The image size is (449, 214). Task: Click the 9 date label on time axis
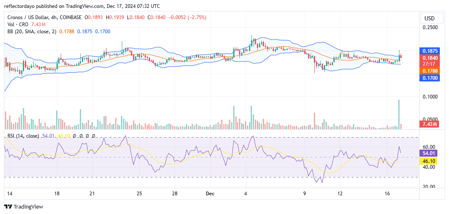305,194
